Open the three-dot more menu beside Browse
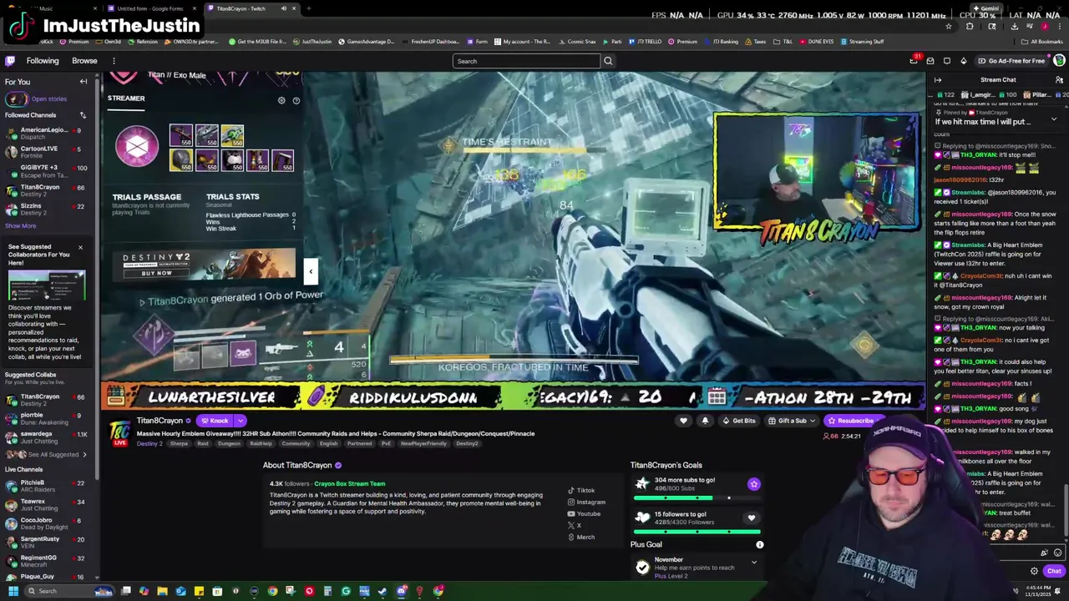Screen dimensions: 1069x601 pyautogui.click(x=114, y=61)
